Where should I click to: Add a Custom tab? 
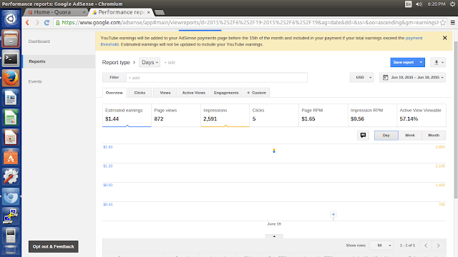pos(256,93)
